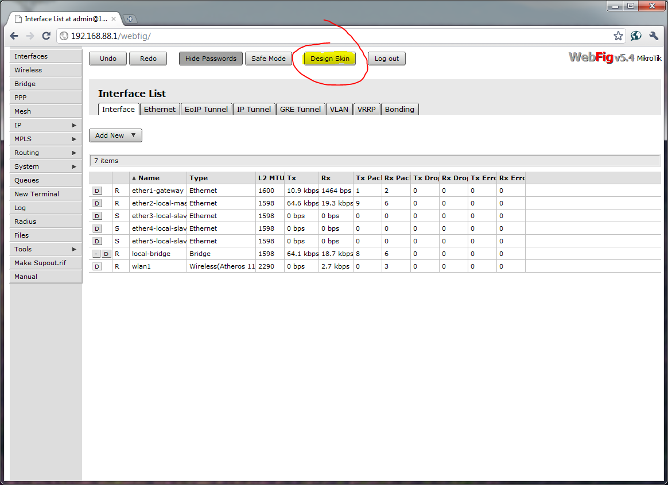Click the Log out button
This screenshot has height=485, width=668.
tap(387, 59)
